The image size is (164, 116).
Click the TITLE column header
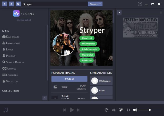click(64, 87)
